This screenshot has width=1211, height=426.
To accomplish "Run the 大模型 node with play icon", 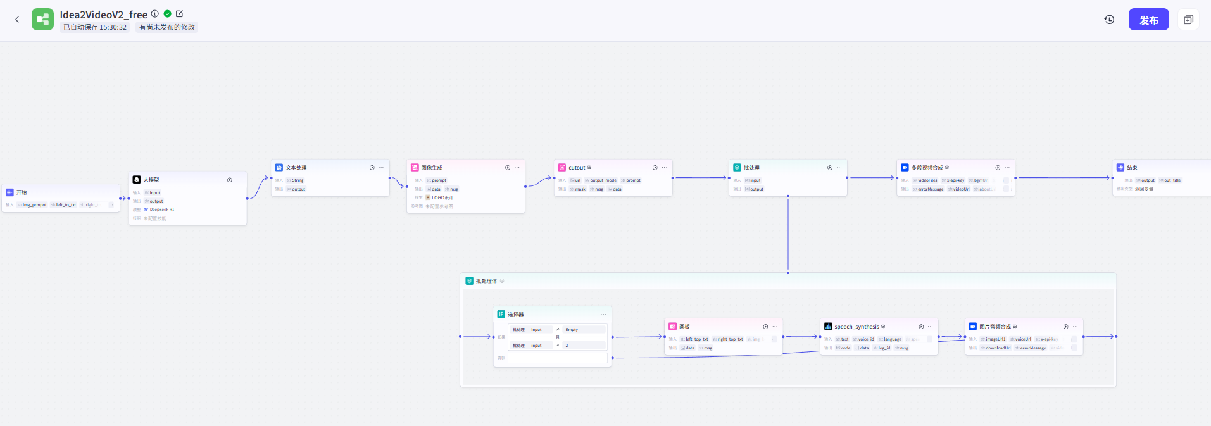I will coord(230,180).
